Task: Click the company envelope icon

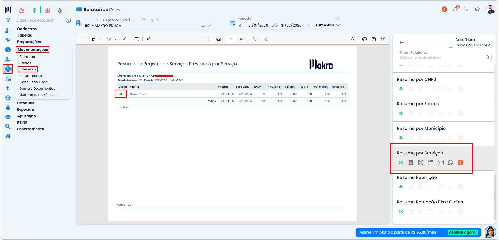Action: tap(210, 26)
